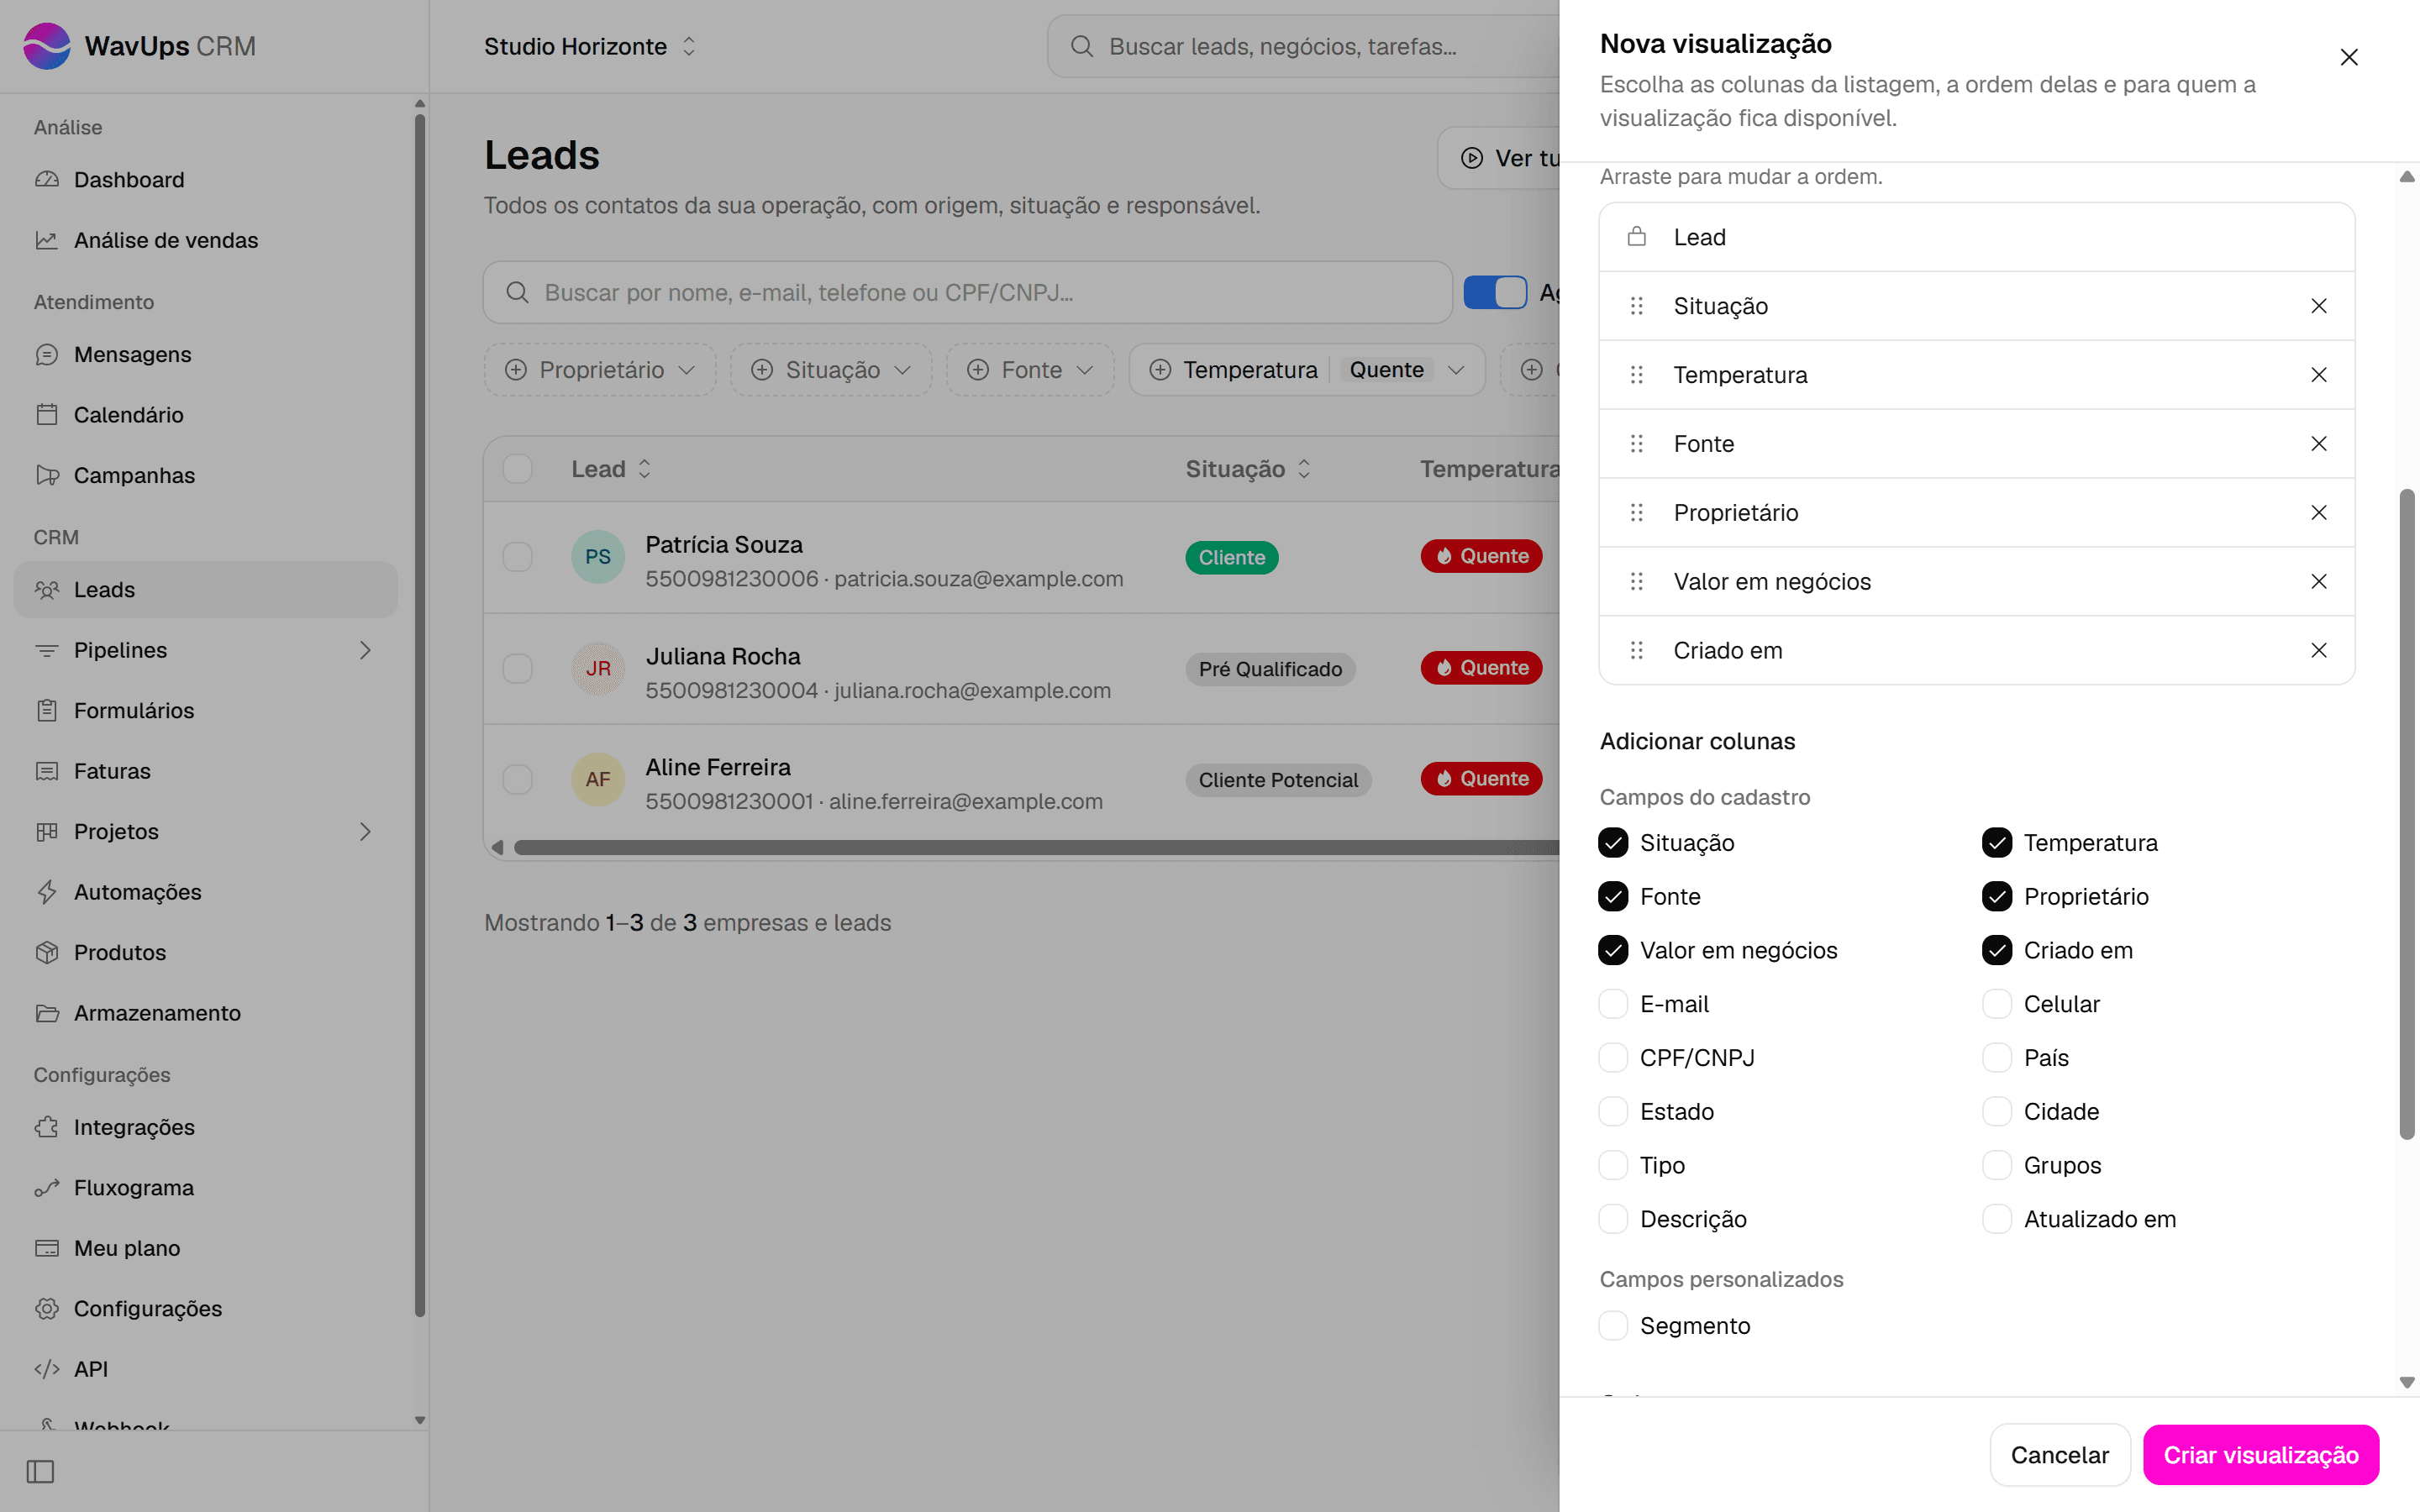
Task: Close the Nova visualização panel
Action: [x=2348, y=57]
